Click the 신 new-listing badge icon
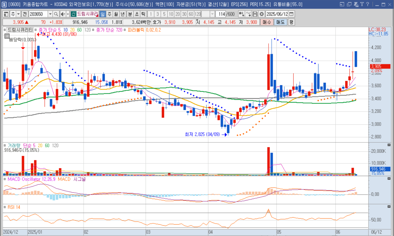Screen dimensions: 394x236 click(x=74, y=14)
